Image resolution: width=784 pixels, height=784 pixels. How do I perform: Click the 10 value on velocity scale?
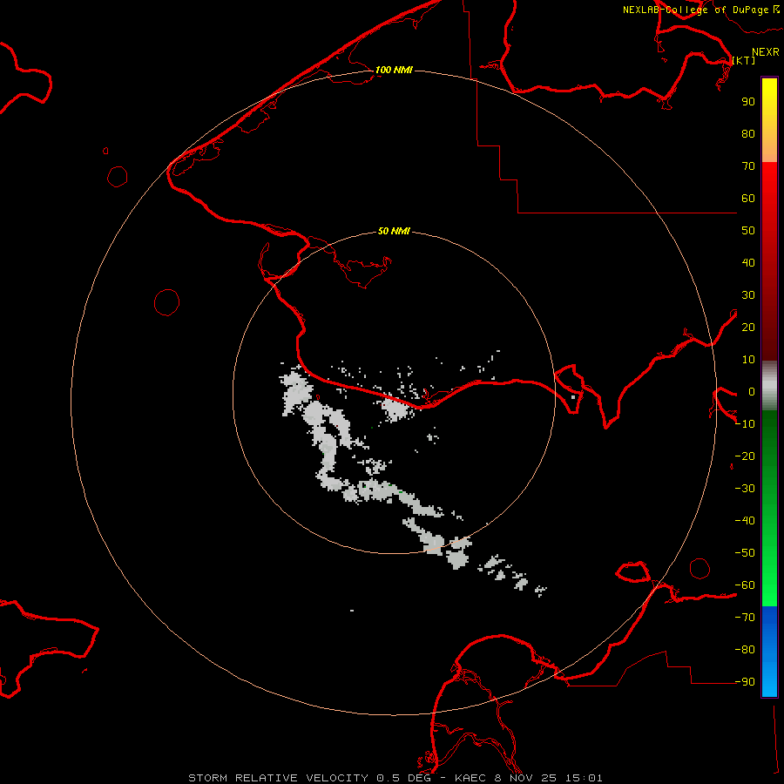[748, 360]
